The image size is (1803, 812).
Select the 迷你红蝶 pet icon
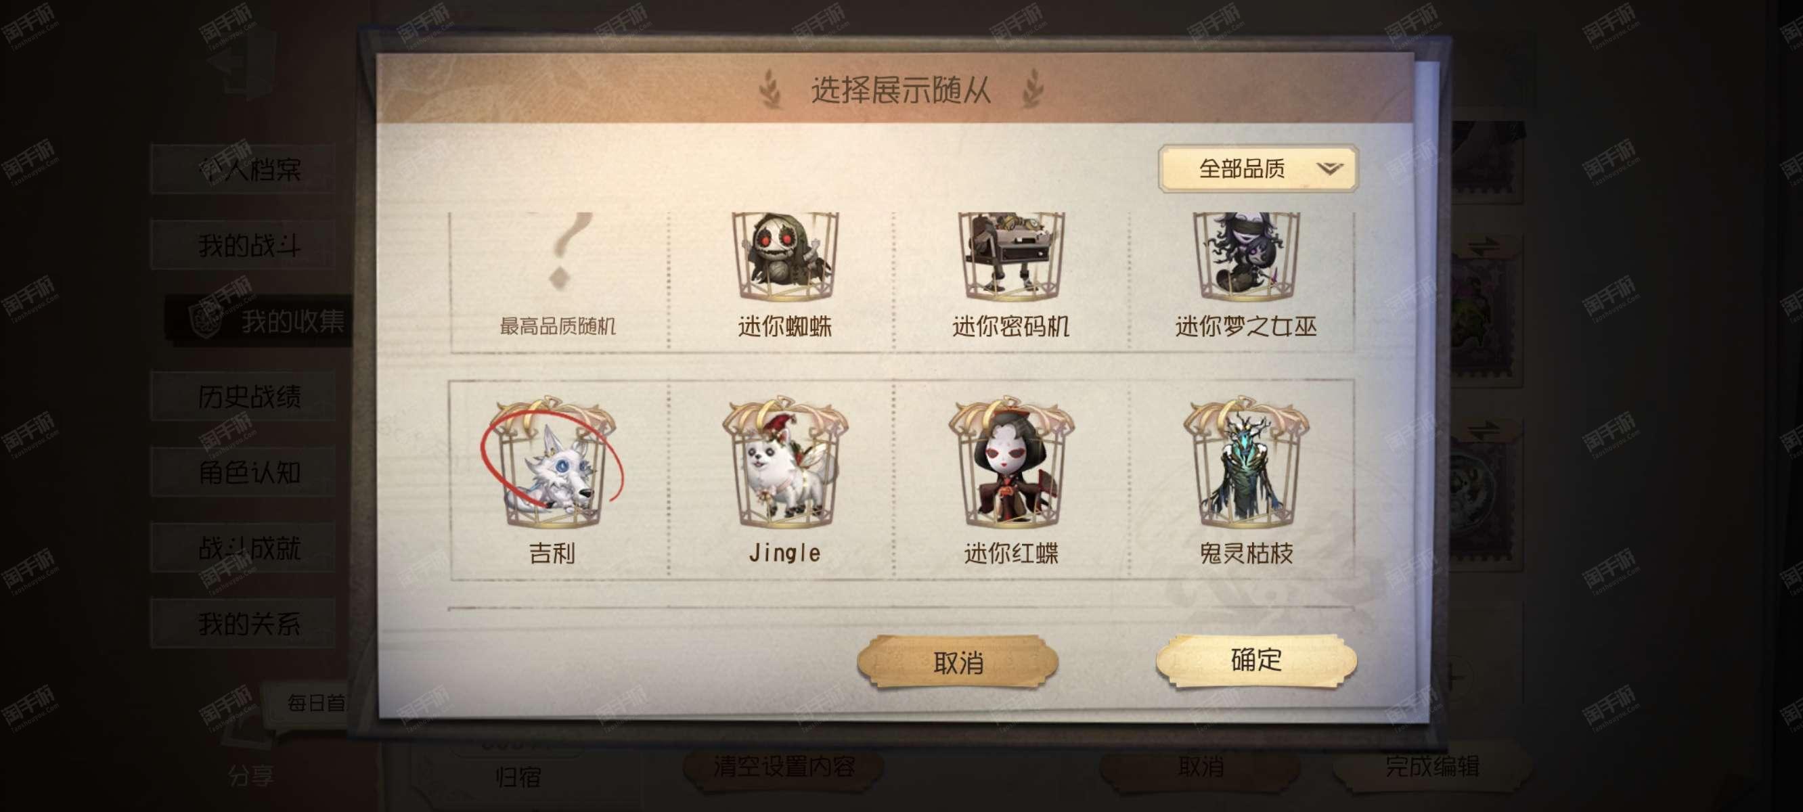tap(1010, 464)
